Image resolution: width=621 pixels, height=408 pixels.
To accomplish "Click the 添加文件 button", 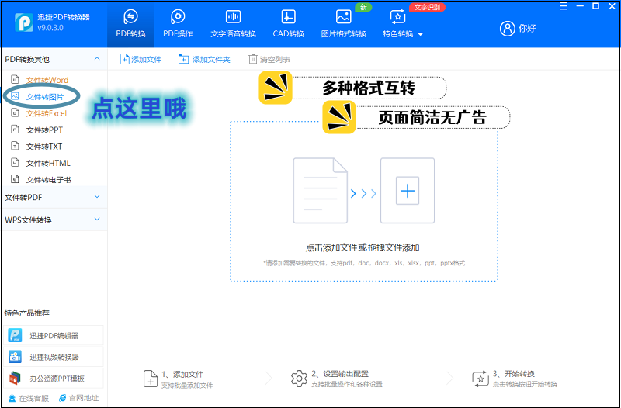I will [x=141, y=60].
